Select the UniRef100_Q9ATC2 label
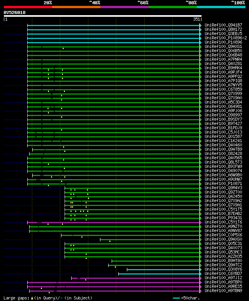Image resolution: width=249 pixels, height=301 pixels. tap(223, 265)
